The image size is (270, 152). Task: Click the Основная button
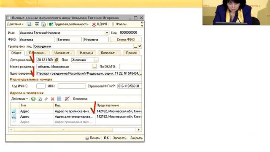click(x=80, y=99)
